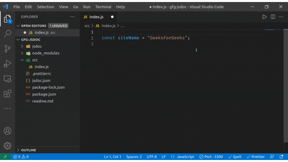The image size is (288, 162).
Task: Toggle Spell checker in status bar
Action: (235, 157)
